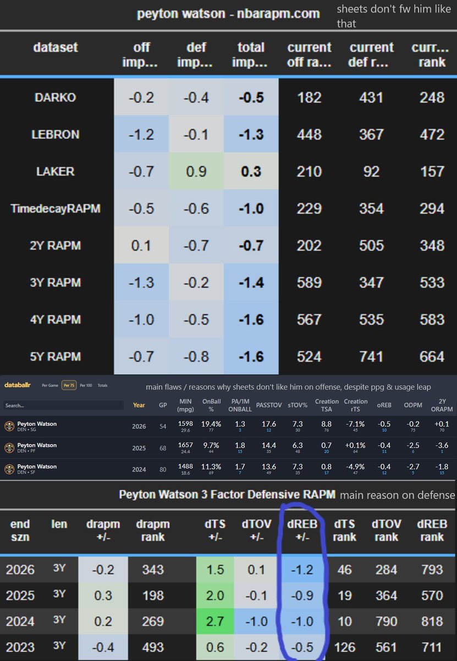The image size is (457, 661).
Task: Click the dataset column header
Action: pos(54,47)
